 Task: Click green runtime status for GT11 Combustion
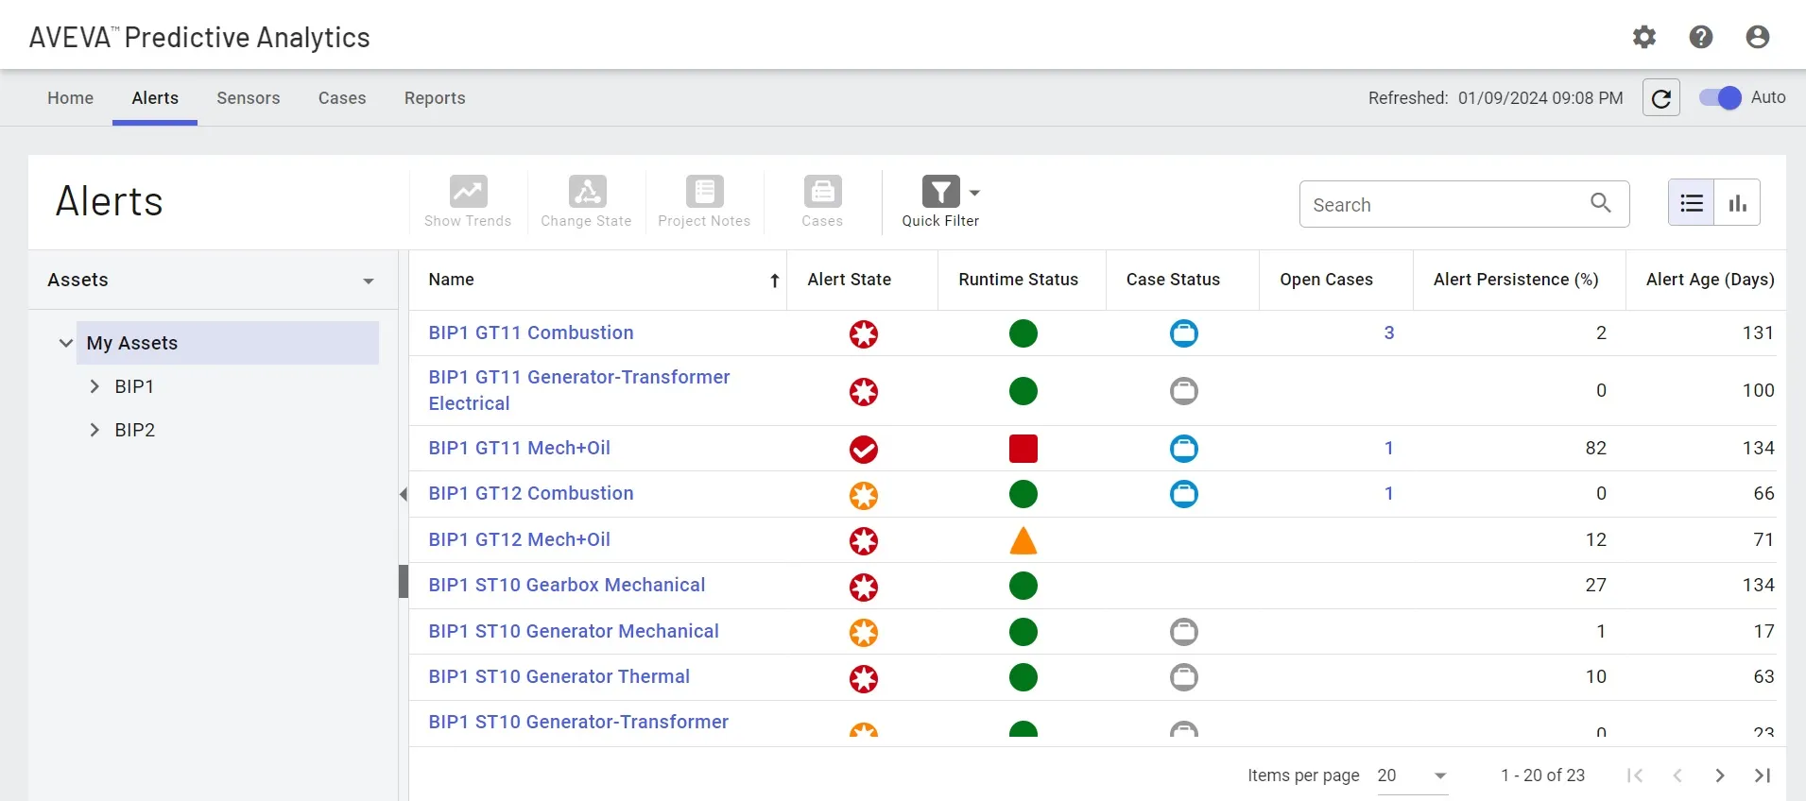[1023, 333]
